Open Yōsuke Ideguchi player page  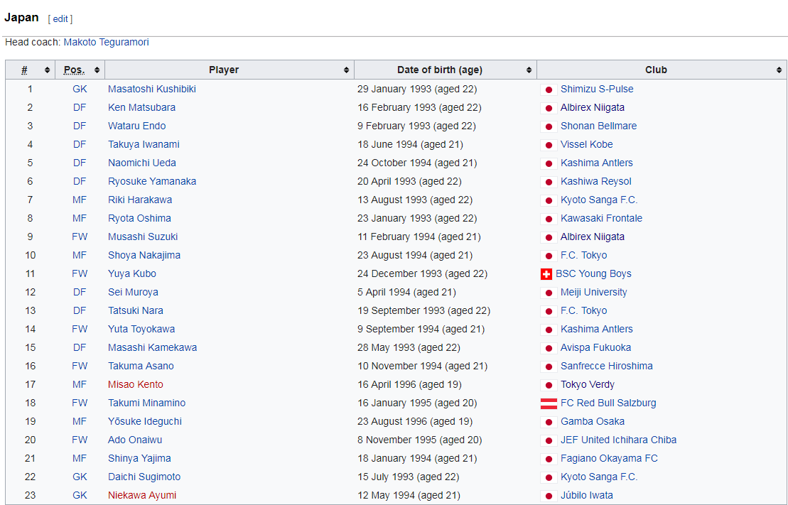coord(145,422)
